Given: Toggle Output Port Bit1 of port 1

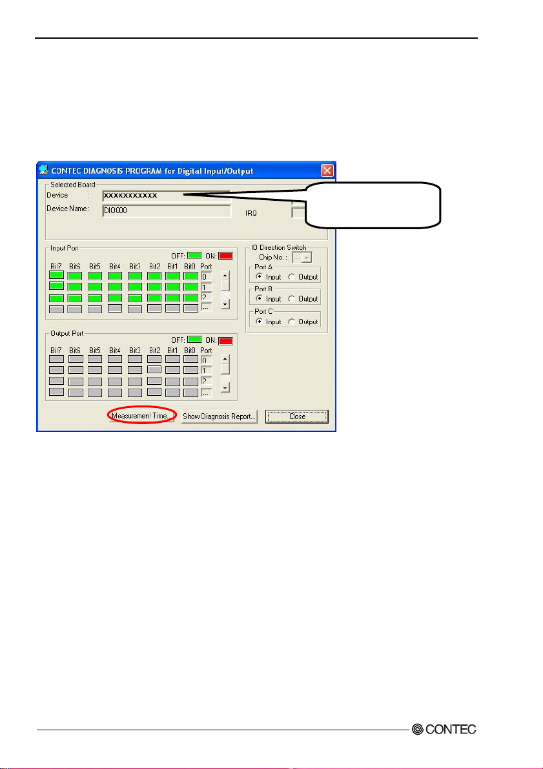Looking at the screenshot, I should [172, 370].
